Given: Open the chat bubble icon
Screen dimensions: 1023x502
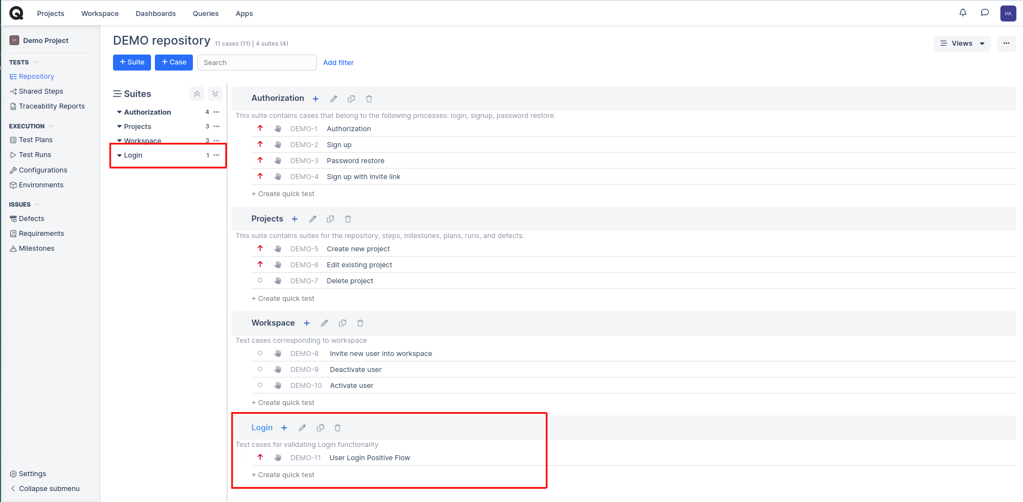Looking at the screenshot, I should 984,13.
